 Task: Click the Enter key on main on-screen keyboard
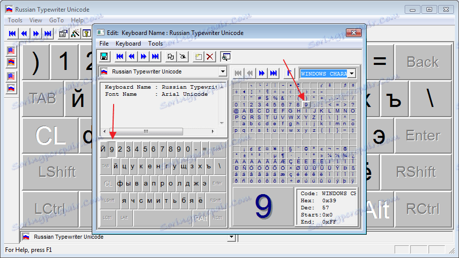coord(423,135)
